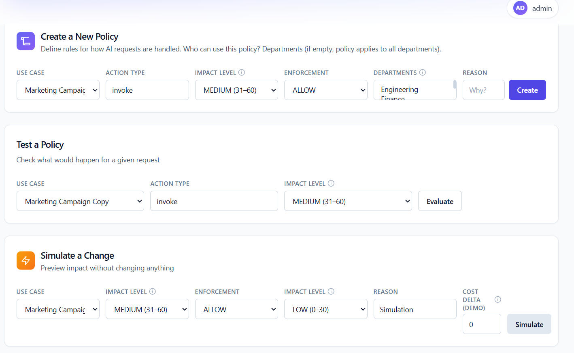Click the purple policy scroll icon

click(x=26, y=41)
